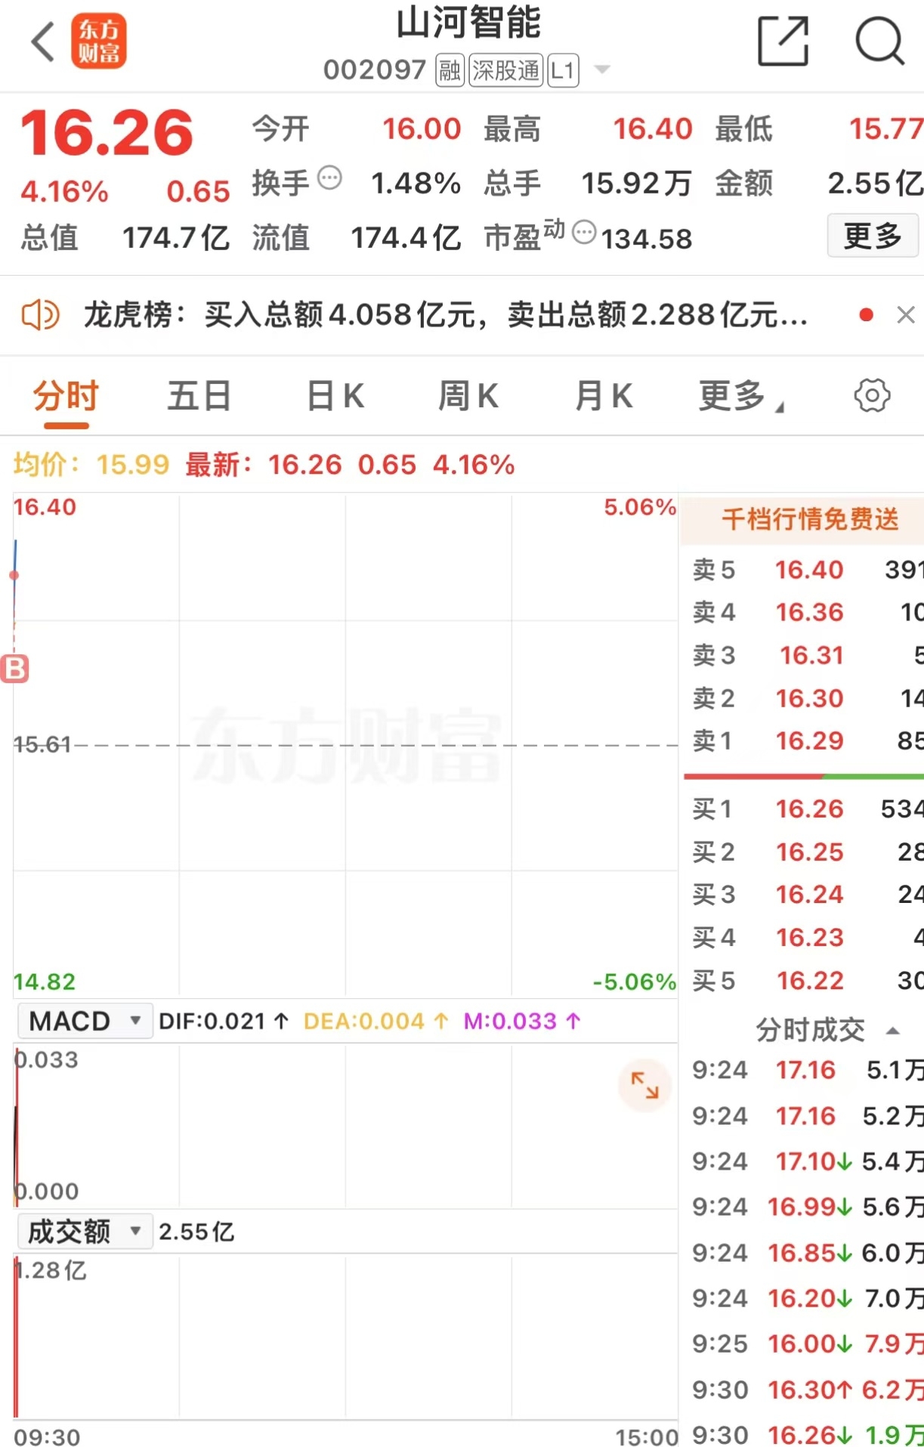Select the 卖4 row at 16.36
Screen dimensions: 924x1447
(802, 612)
